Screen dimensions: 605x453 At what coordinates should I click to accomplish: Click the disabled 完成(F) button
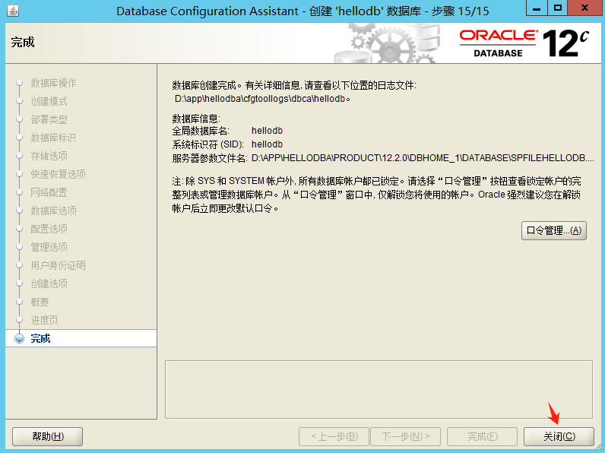[482, 436]
